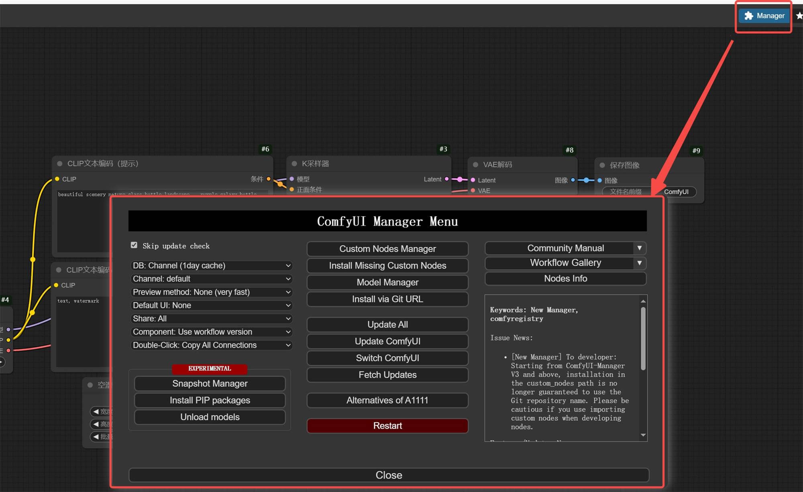Image resolution: width=803 pixels, height=492 pixels.
Task: Click Latent output port on K采样器
Action: coord(446,179)
